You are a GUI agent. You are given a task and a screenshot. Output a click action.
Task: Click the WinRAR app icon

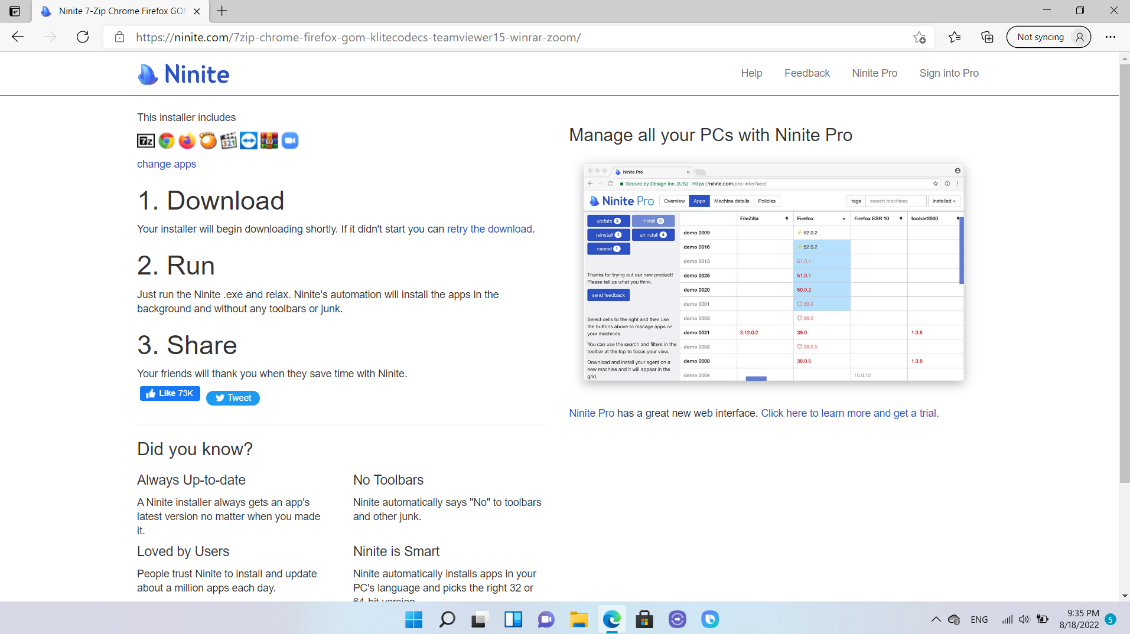click(269, 140)
